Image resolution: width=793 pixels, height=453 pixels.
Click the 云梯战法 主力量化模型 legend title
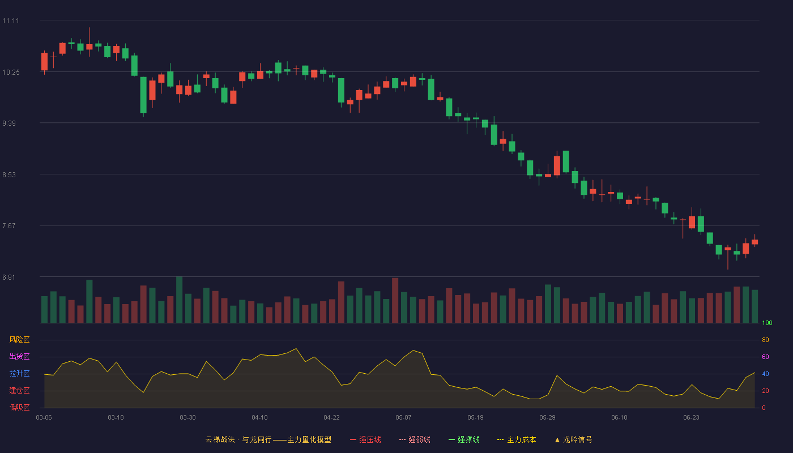point(268,439)
